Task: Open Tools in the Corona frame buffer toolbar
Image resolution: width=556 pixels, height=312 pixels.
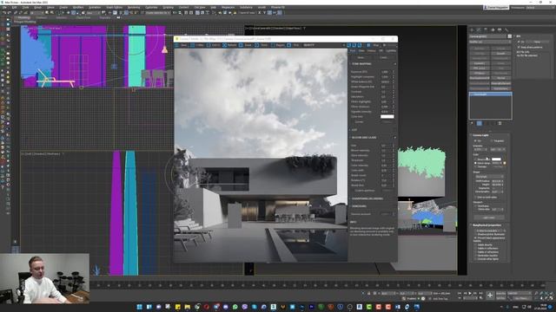Action: (x=262, y=45)
